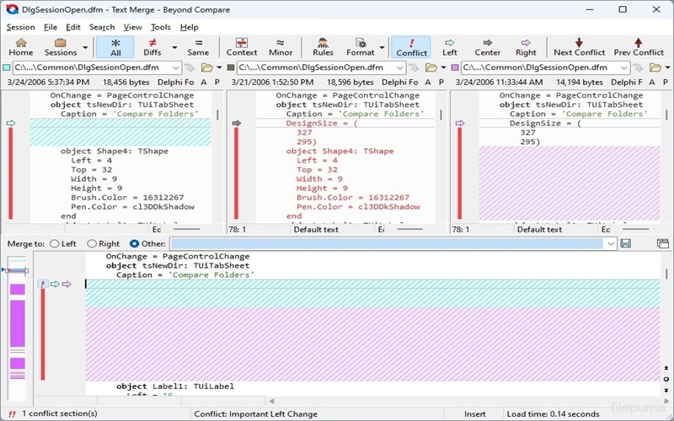Image resolution: width=674 pixels, height=421 pixels.
Task: Open the left file path dropdown
Action: coord(175,67)
